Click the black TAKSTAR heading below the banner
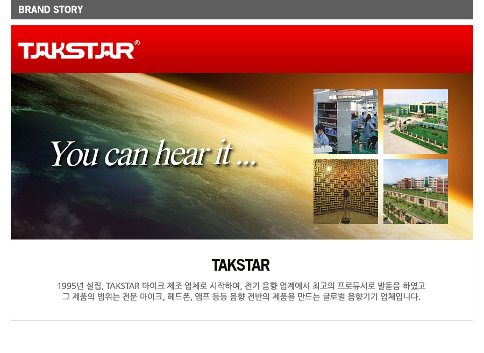This screenshot has width=484, height=353. 241,265
